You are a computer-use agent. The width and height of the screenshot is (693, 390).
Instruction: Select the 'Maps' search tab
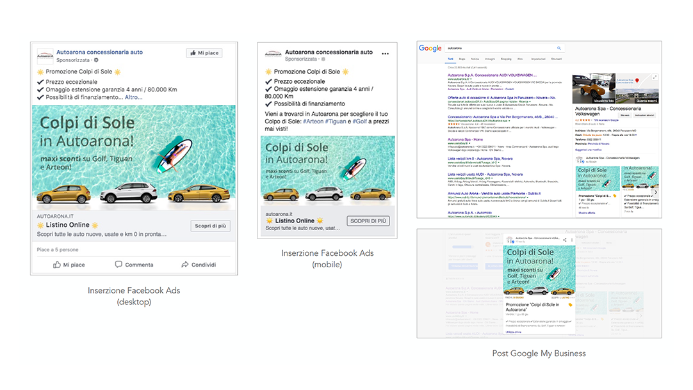(x=462, y=59)
